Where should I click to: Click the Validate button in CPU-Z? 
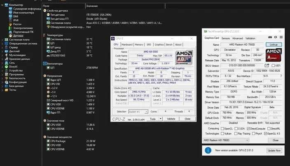click(x=171, y=119)
